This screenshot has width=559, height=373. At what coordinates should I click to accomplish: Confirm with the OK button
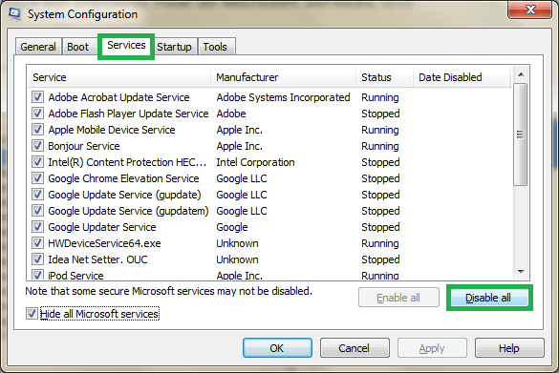277,348
